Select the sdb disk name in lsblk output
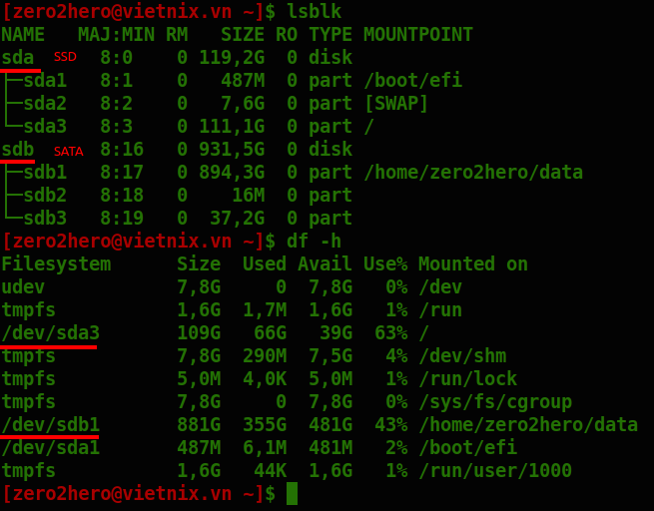 18,149
